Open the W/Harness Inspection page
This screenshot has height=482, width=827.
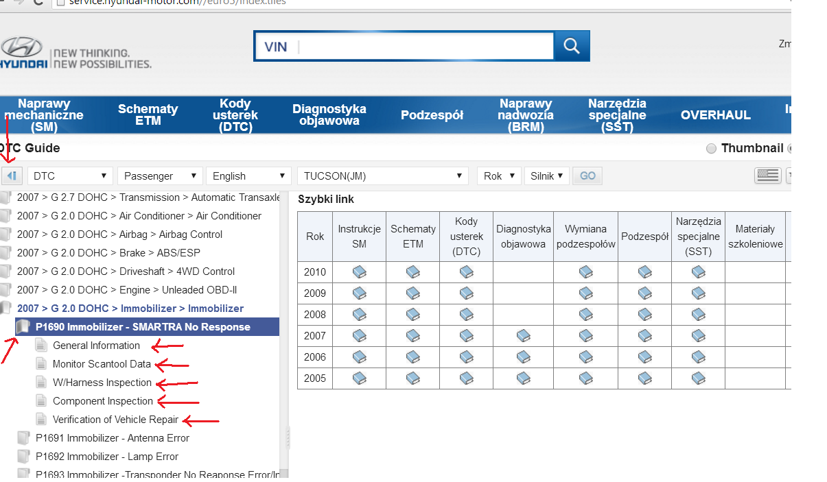click(102, 383)
